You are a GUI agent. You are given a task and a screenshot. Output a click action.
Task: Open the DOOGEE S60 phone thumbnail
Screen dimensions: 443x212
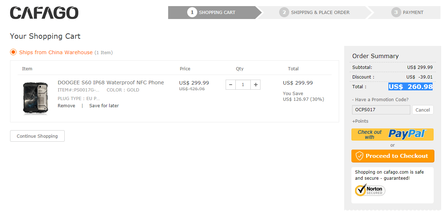(36, 98)
